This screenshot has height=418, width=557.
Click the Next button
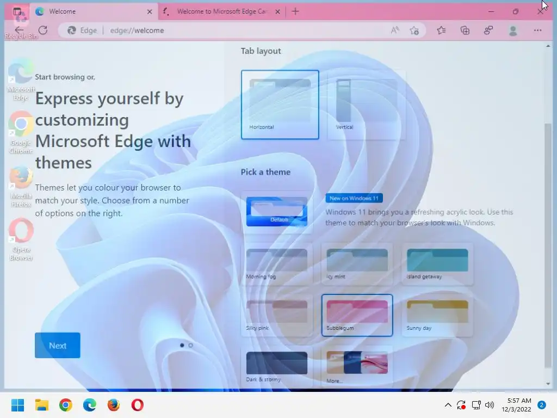point(58,346)
